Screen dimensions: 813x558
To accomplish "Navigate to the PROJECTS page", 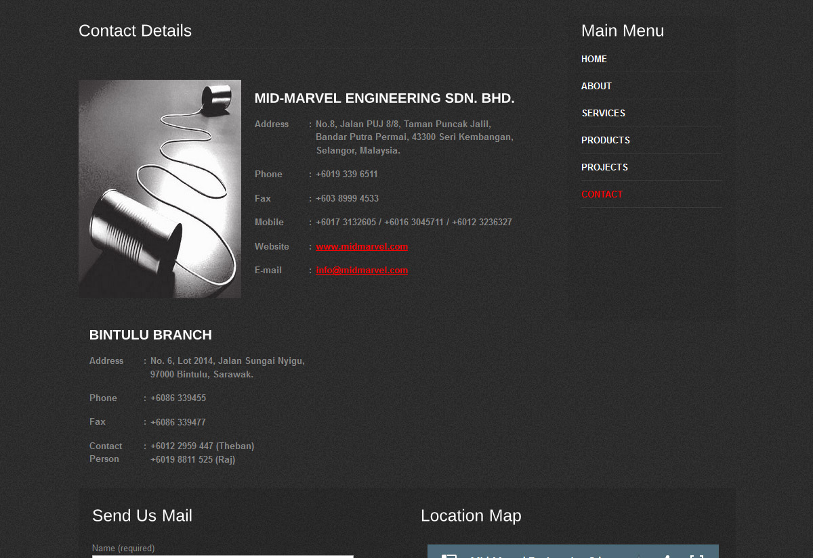I will (x=604, y=168).
